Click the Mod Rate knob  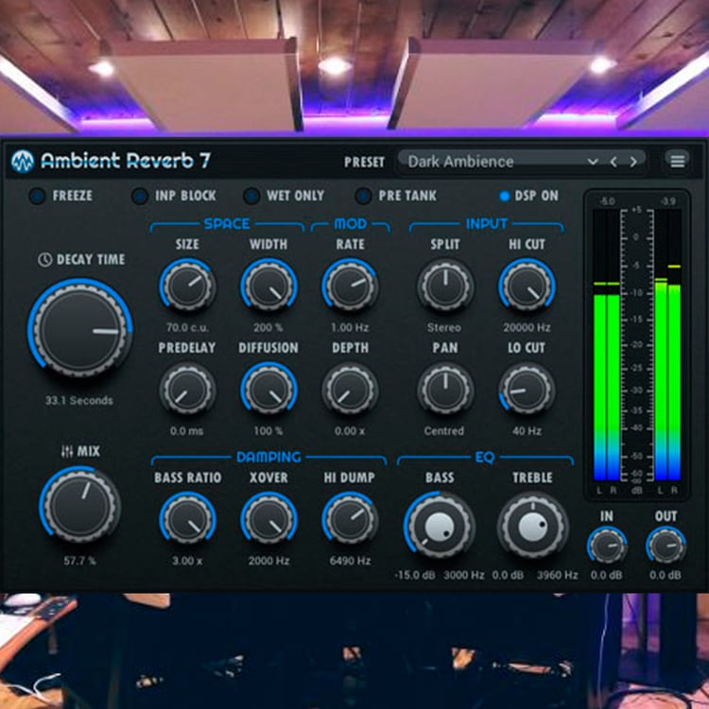click(x=350, y=286)
